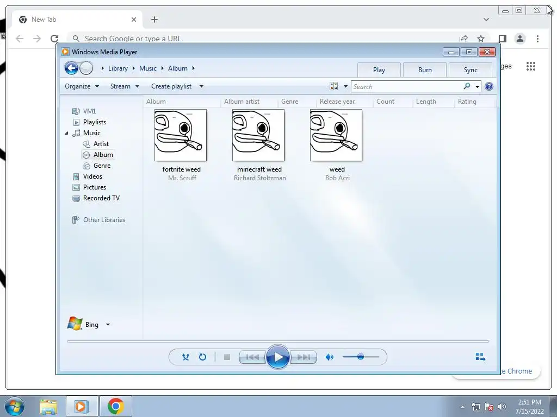Open Playlists in the navigation pane

pos(89,122)
